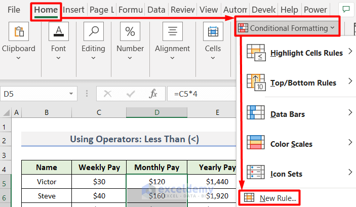The image size is (356, 207).
Task: Click the Using Operators title cell
Action: 129,139
